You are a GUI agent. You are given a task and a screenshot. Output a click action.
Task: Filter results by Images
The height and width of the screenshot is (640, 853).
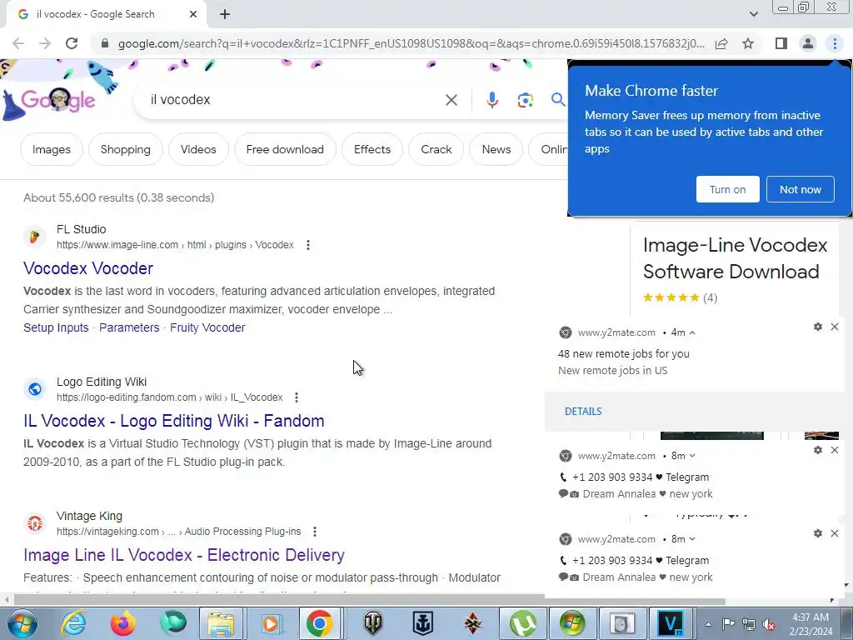tap(52, 149)
